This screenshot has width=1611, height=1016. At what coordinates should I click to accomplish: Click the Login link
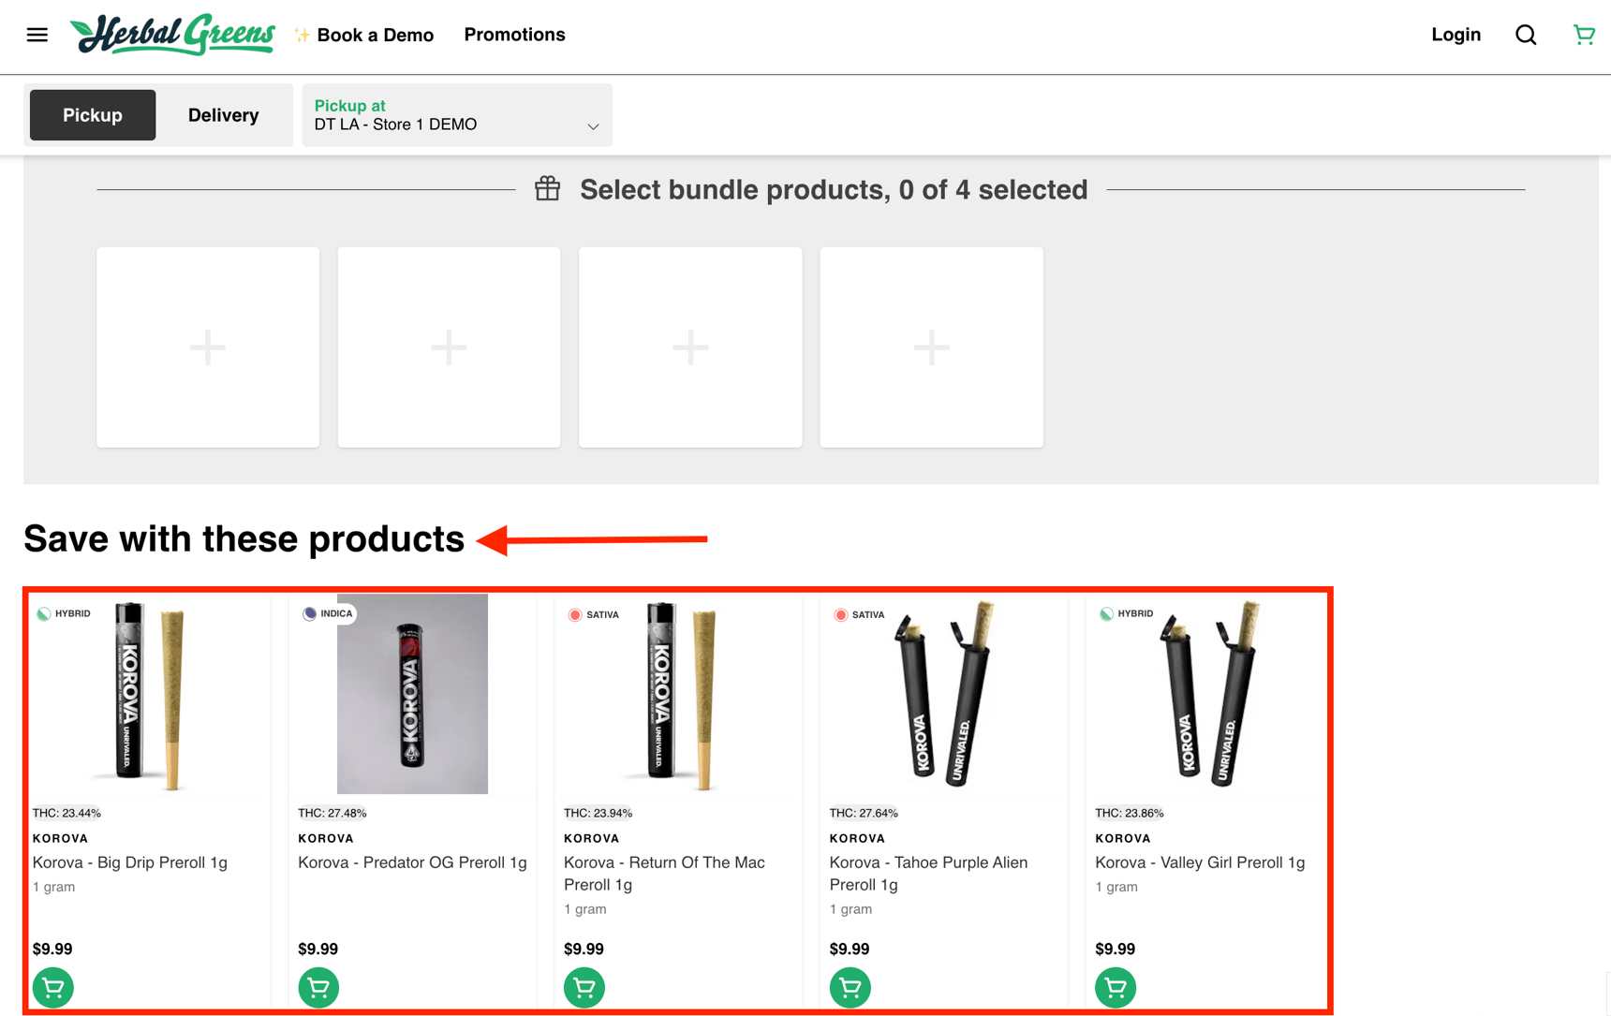point(1456,35)
